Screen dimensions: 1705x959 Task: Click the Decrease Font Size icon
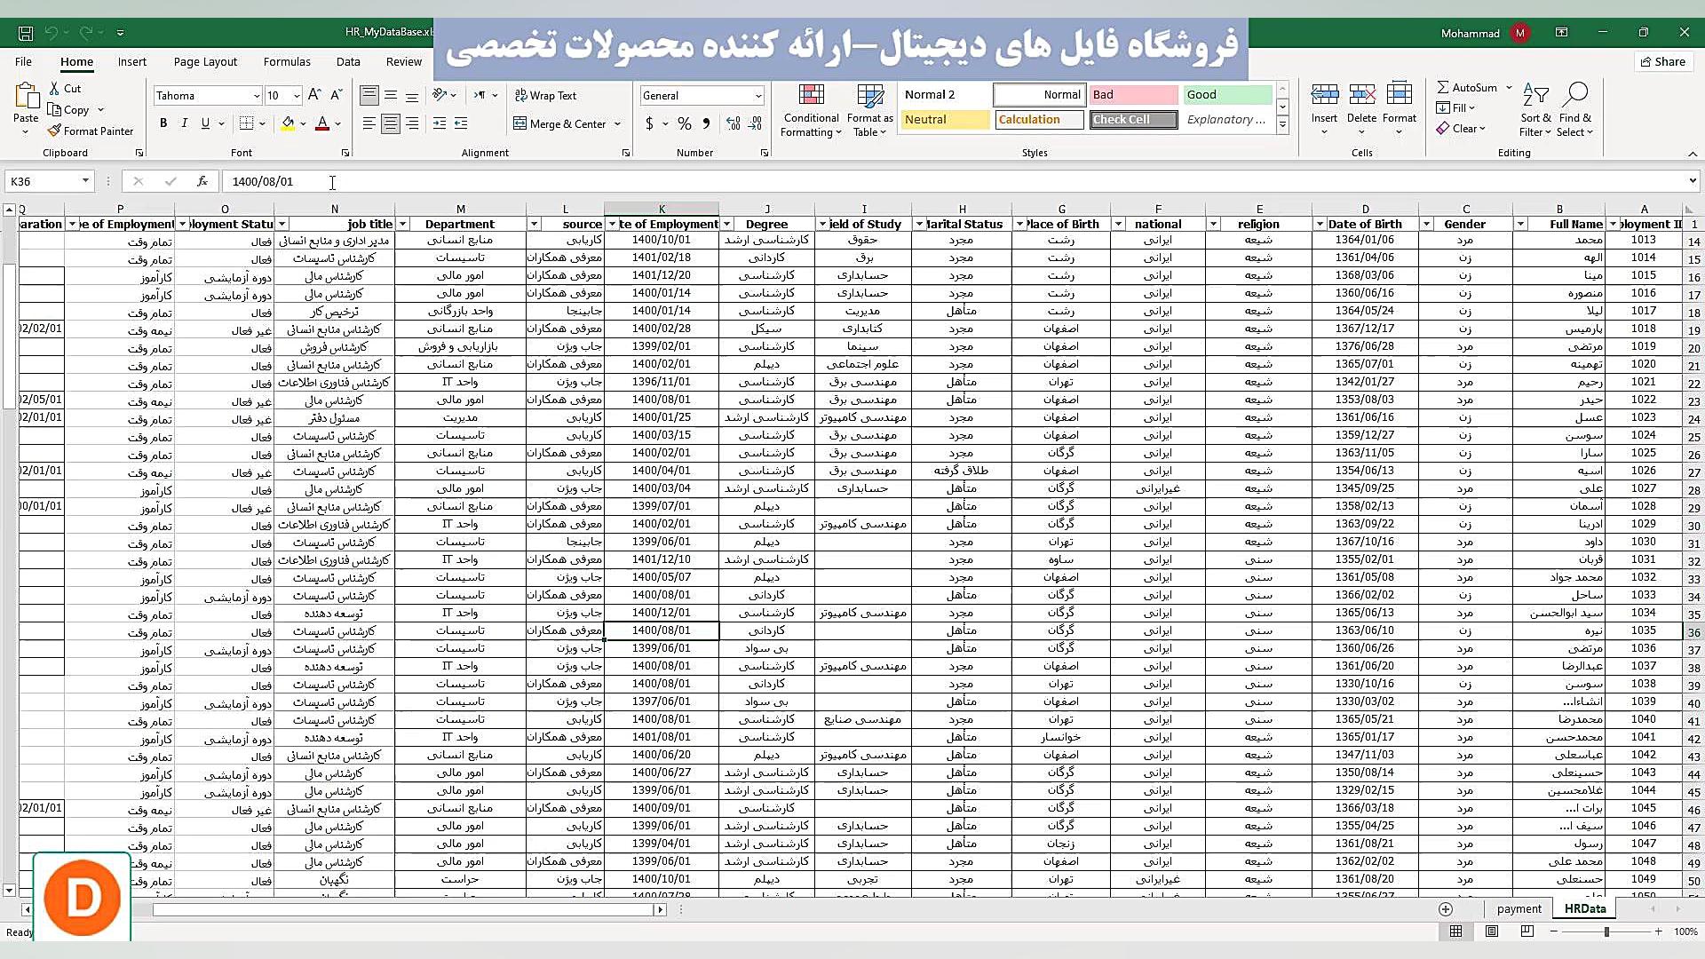(336, 95)
